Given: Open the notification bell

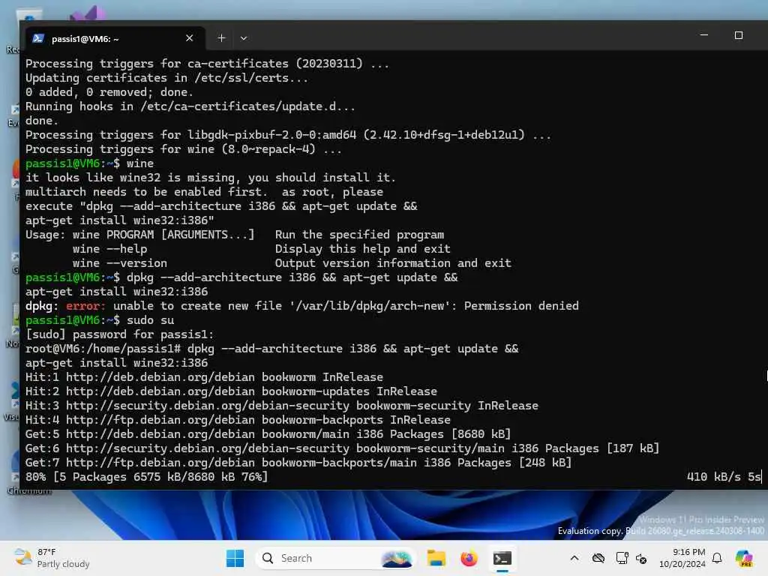Looking at the screenshot, I should [x=717, y=558].
